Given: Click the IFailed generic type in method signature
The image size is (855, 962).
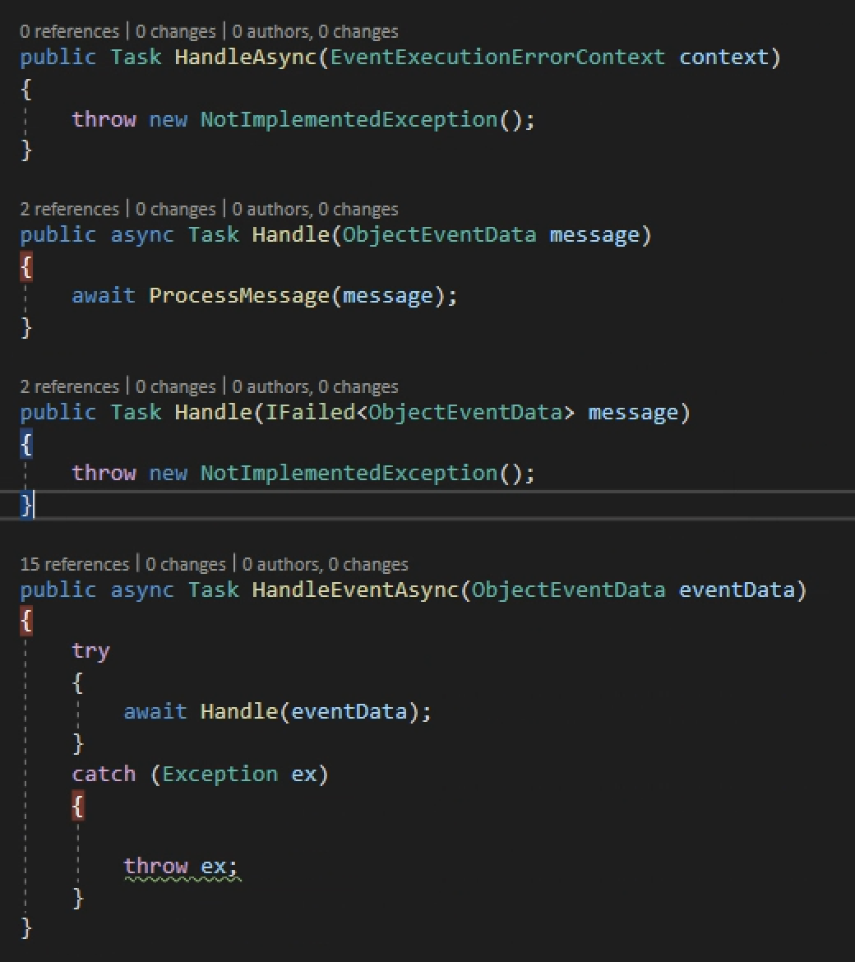Looking at the screenshot, I should 311,412.
